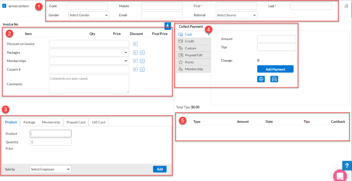Image resolution: width=352 pixels, height=181 pixels.
Task: Open the Select Employee dropdown
Action: tap(50, 169)
